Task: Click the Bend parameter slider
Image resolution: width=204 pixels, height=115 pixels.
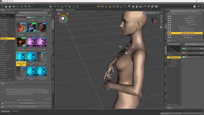Action: 193,49
